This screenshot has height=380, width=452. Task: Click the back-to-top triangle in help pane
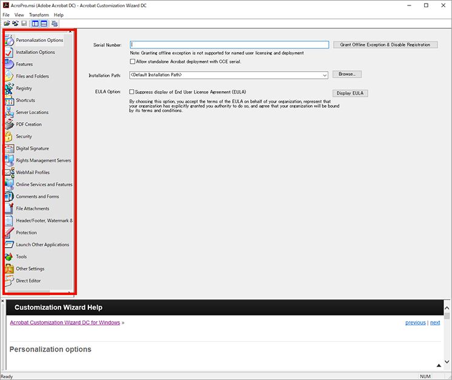coord(439,365)
